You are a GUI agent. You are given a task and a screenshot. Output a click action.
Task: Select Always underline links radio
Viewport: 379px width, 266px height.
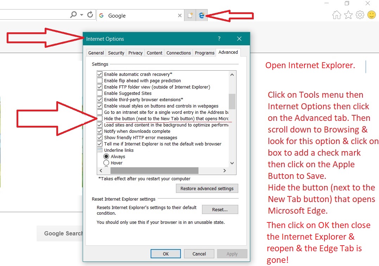click(x=106, y=156)
